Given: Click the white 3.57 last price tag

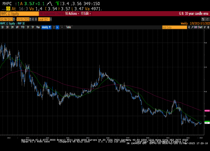Looking at the screenshot, I should (207, 123).
